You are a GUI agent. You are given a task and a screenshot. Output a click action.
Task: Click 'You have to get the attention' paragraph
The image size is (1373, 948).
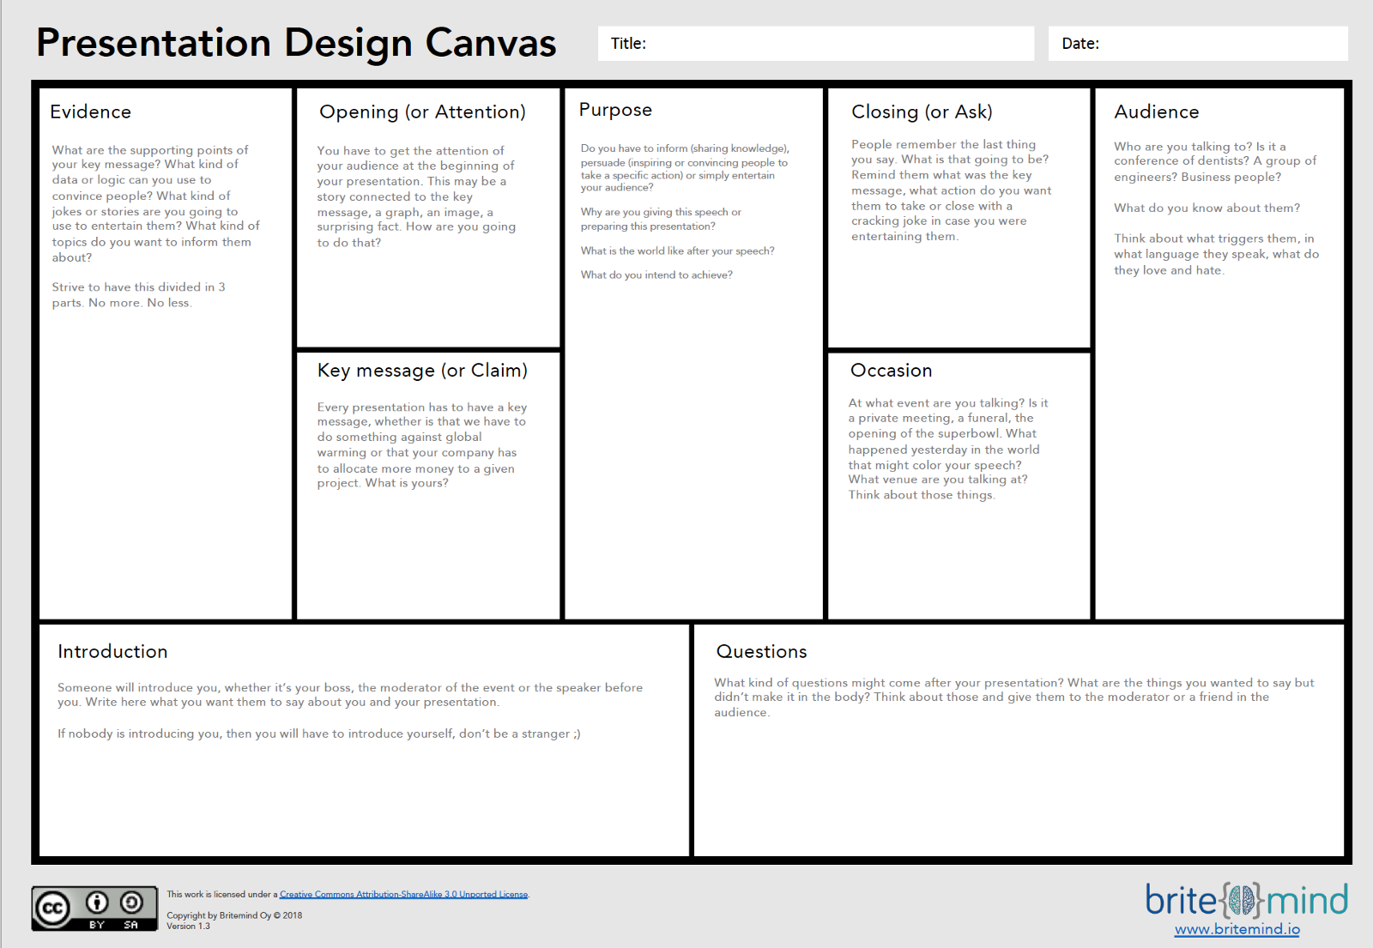(416, 196)
